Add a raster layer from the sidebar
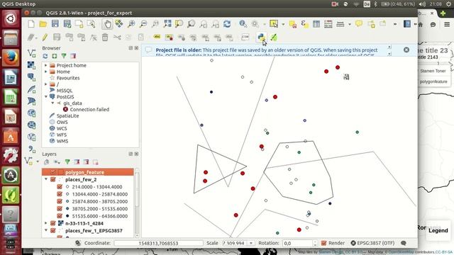The image size is (454, 255). click(31, 65)
